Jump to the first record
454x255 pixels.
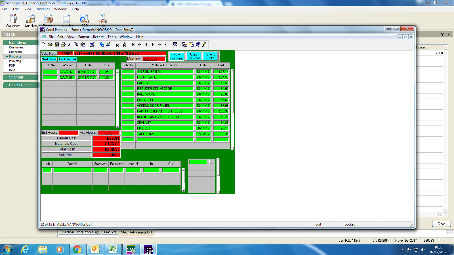coord(133,44)
